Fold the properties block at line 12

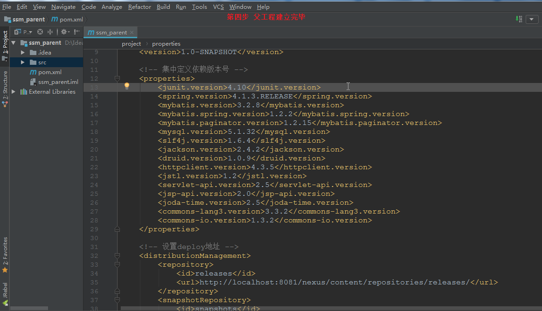click(117, 79)
